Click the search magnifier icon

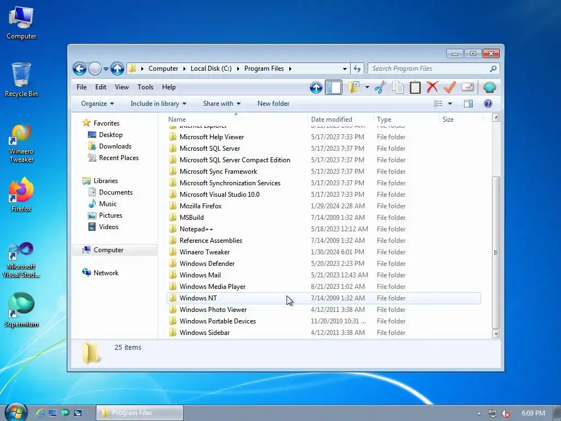(x=493, y=69)
